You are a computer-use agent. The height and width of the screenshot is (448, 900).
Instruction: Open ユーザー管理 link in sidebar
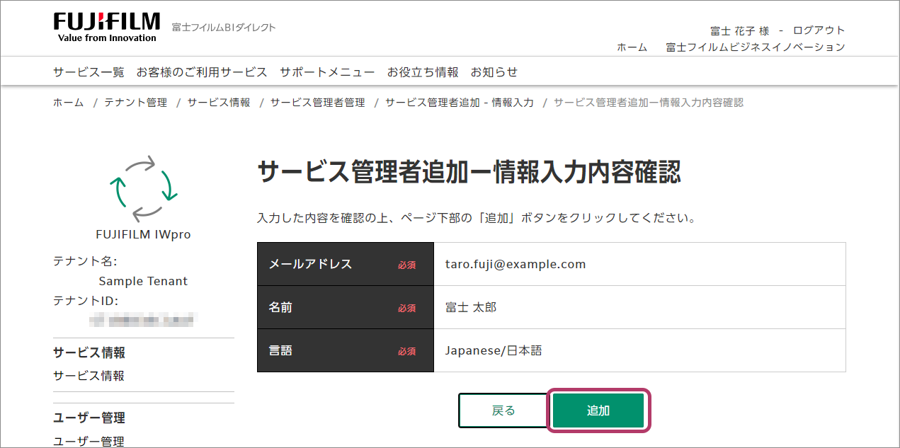[89, 441]
